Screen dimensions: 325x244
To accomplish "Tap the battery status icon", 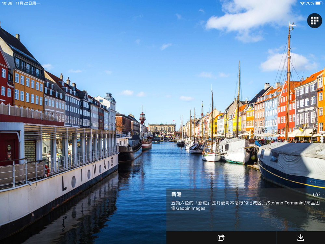I will (319, 3).
